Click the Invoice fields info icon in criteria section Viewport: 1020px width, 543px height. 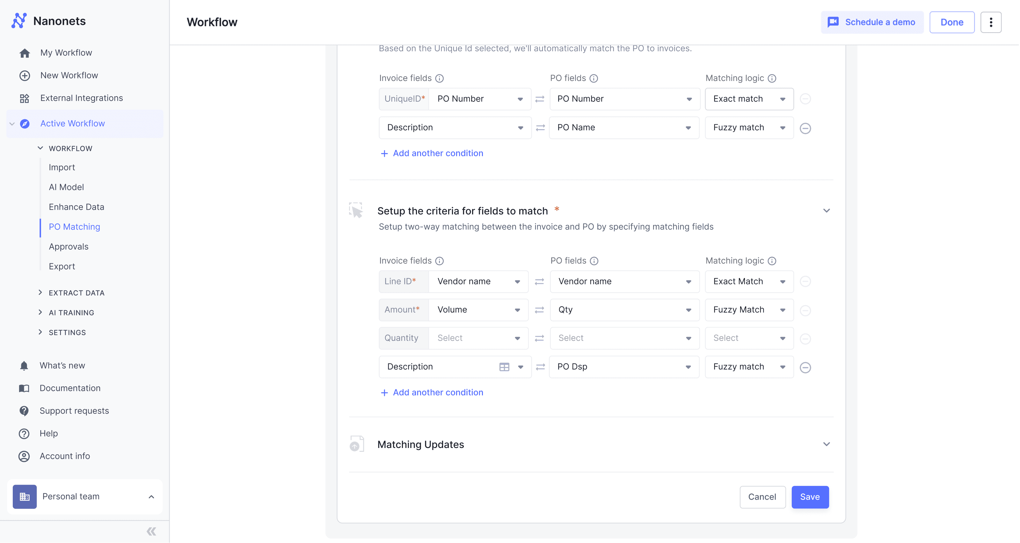coord(439,260)
